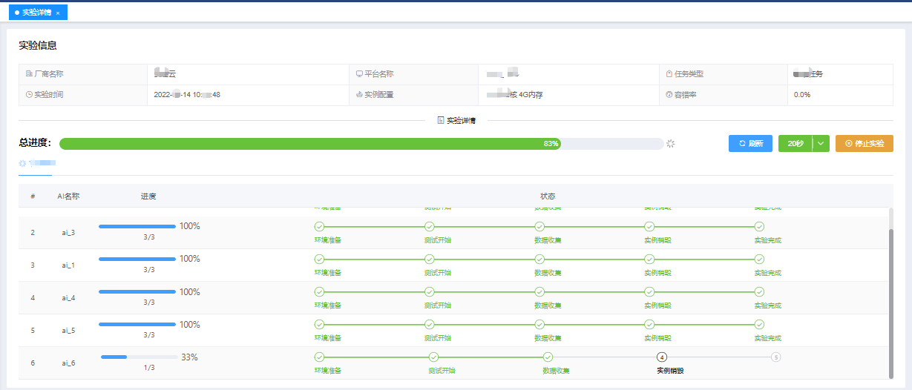Select the blurred sub-tab under 总进度

coord(36,163)
